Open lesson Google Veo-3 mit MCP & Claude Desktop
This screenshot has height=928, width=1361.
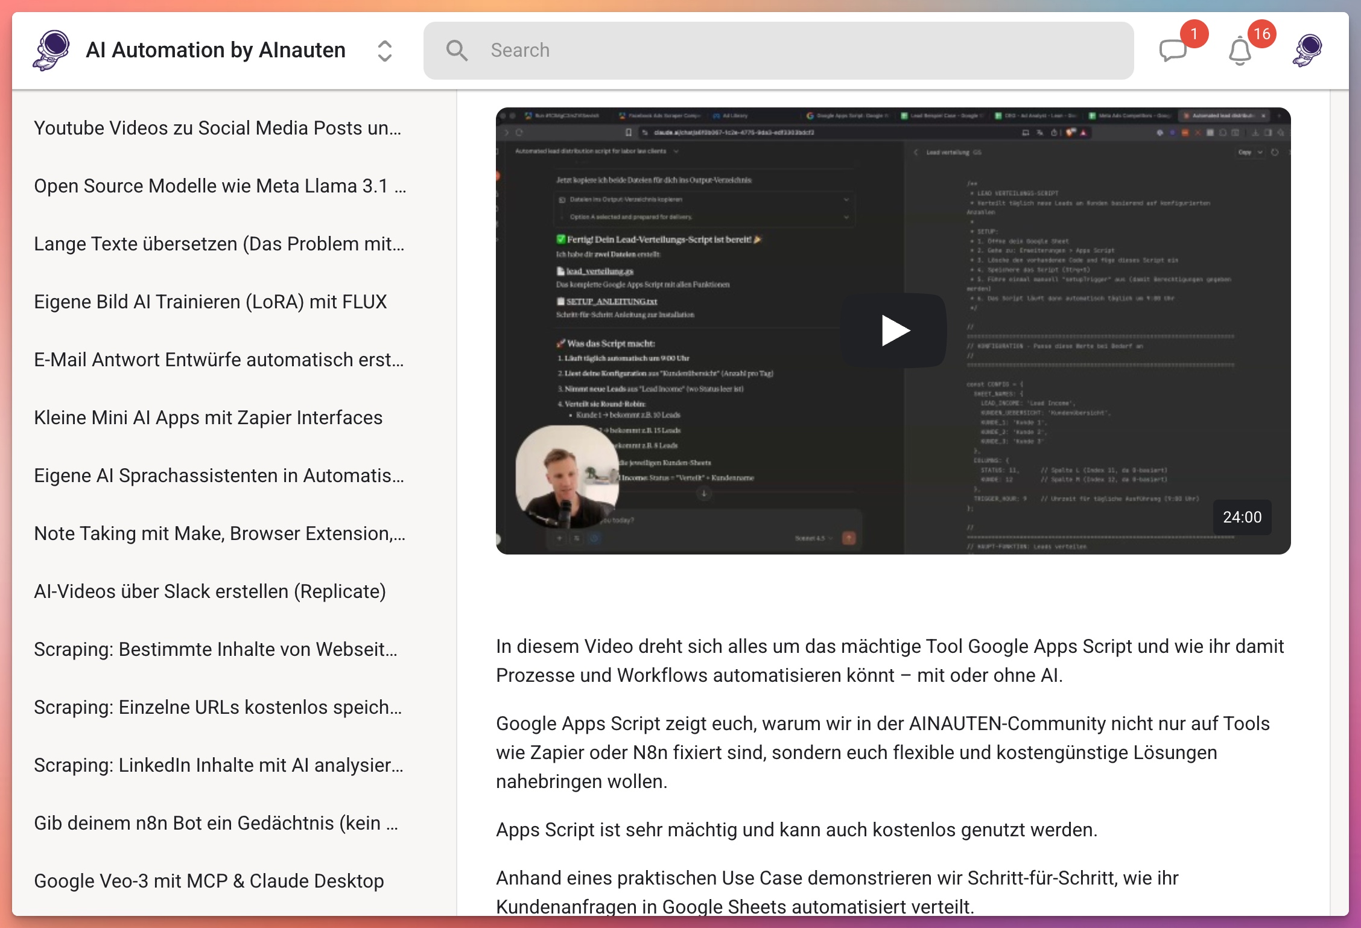click(x=209, y=881)
